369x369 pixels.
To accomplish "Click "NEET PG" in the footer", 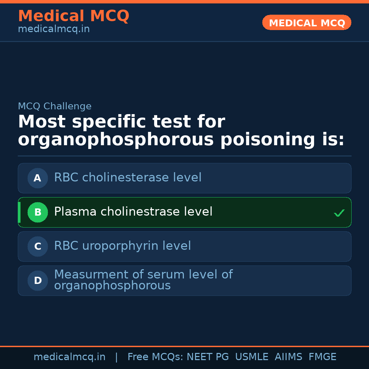I will click(x=208, y=357).
